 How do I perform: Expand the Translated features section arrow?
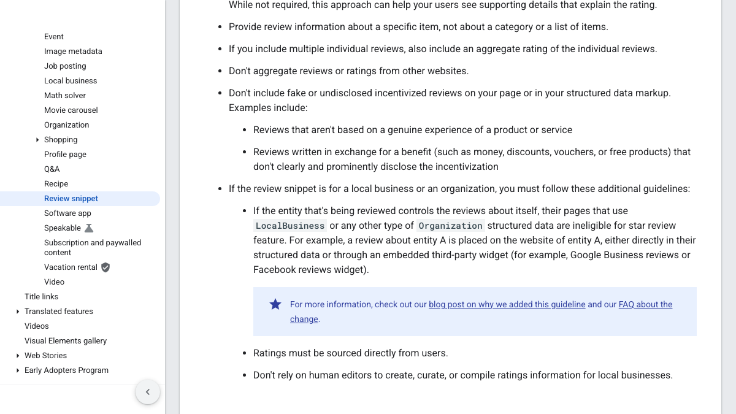(18, 312)
